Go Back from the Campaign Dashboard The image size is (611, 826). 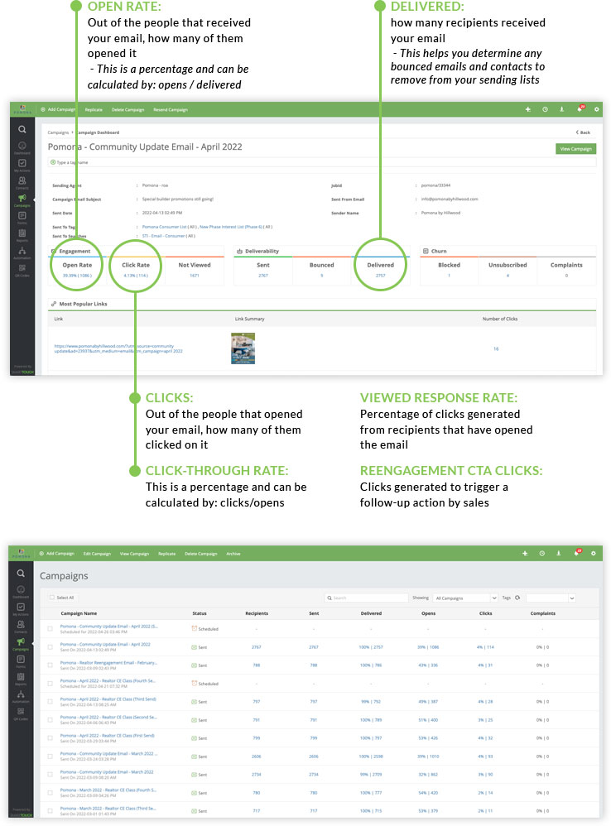(583, 132)
